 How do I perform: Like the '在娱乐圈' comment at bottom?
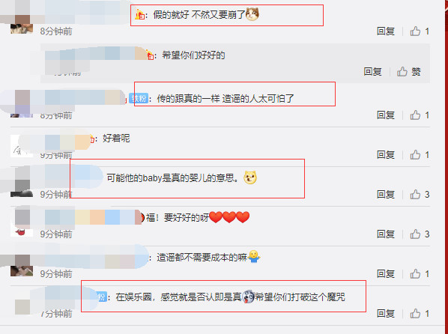coord(420,314)
